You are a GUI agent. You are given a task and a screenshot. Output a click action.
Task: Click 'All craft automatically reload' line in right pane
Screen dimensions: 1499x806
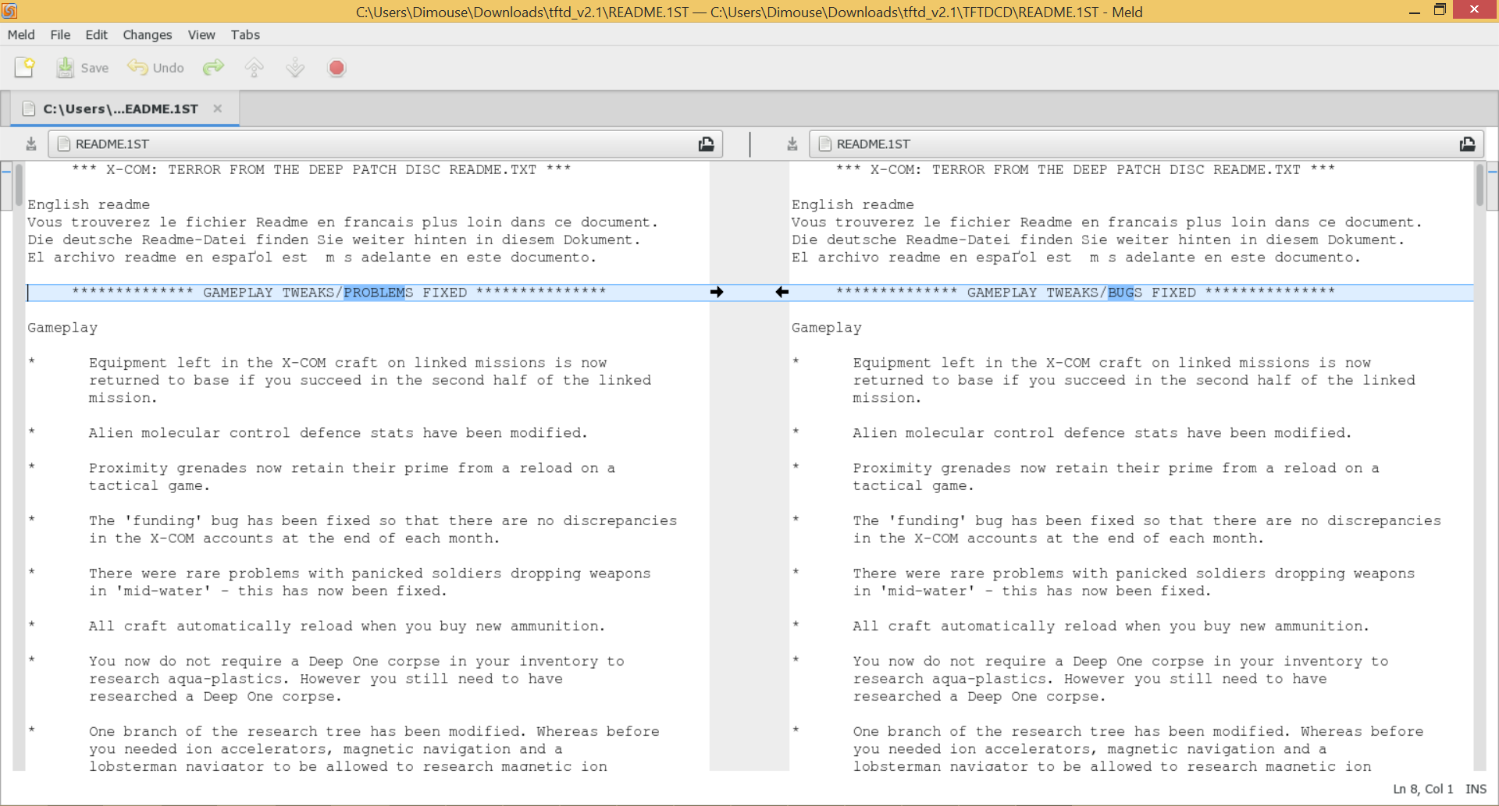[1110, 626]
